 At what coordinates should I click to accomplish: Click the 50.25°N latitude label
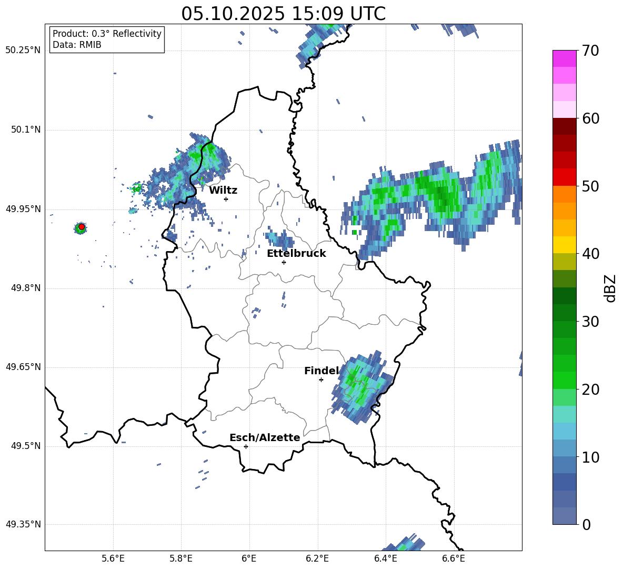[x=23, y=51]
